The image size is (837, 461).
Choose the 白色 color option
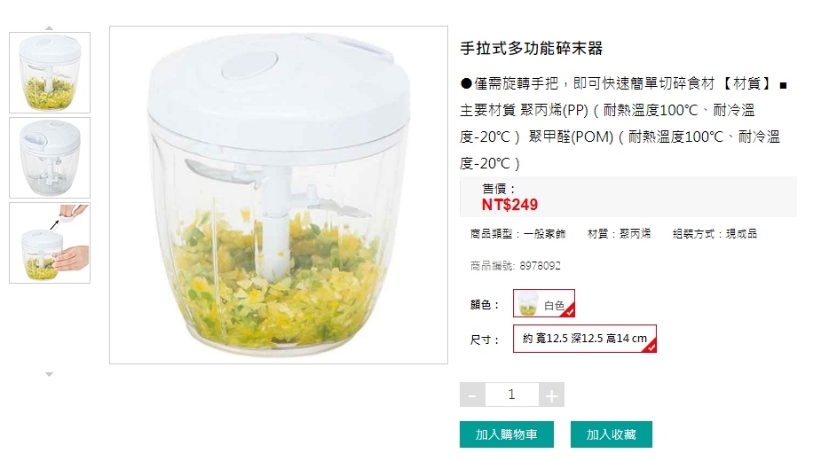point(544,303)
